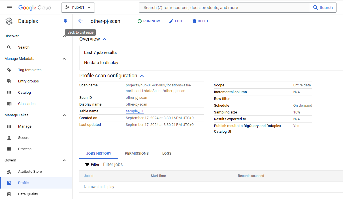
Task: Click the Last updated timestamp value
Action: pos(160,125)
